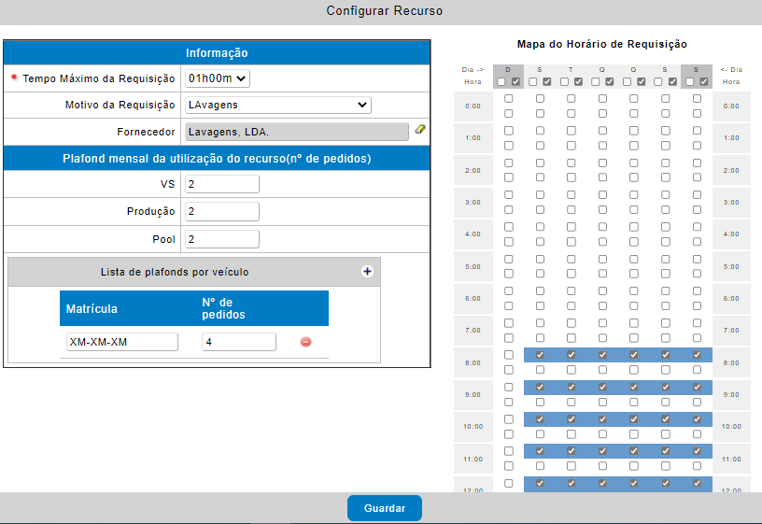Toggle Sunday 8:00 first-half checkbox
This screenshot has width=762, height=524.
(x=508, y=355)
